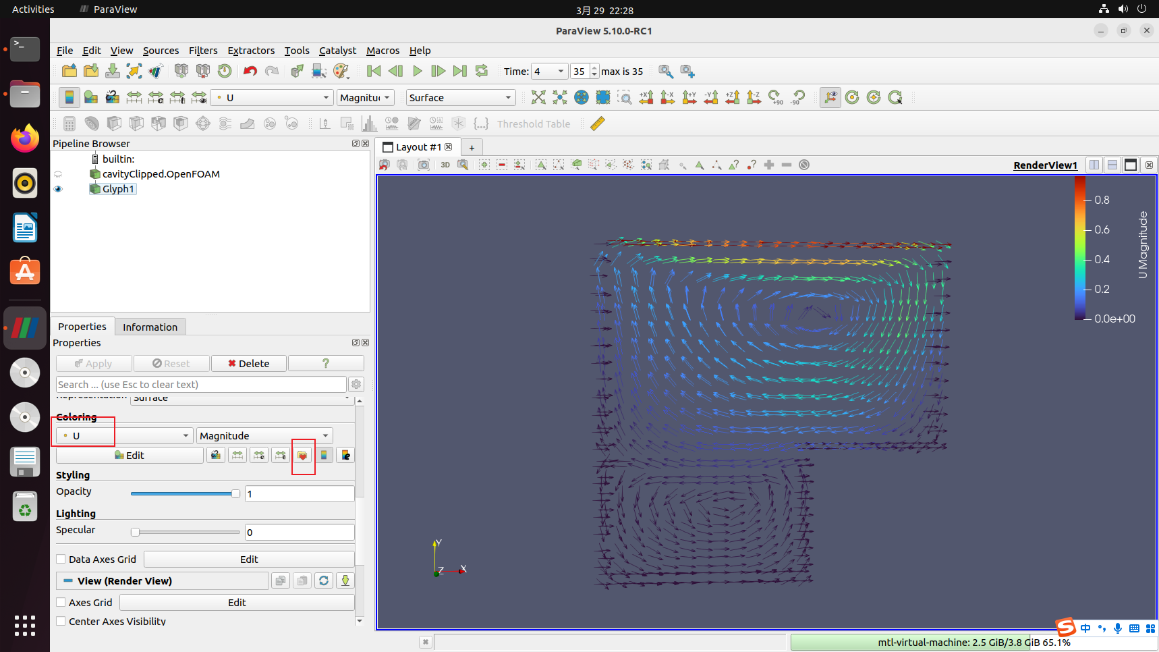The image size is (1159, 652).
Task: Click the Clear selection icon in view toolbar
Action: click(804, 165)
